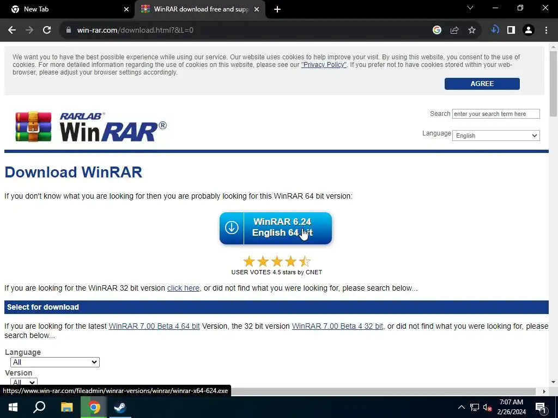Image resolution: width=558 pixels, height=418 pixels.
Task: Open the Google icon in address bar
Action: point(437,30)
